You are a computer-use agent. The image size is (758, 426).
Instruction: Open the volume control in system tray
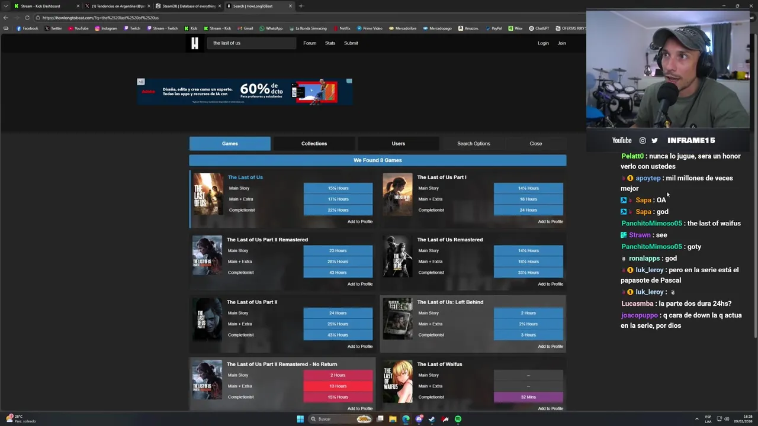pos(727,419)
